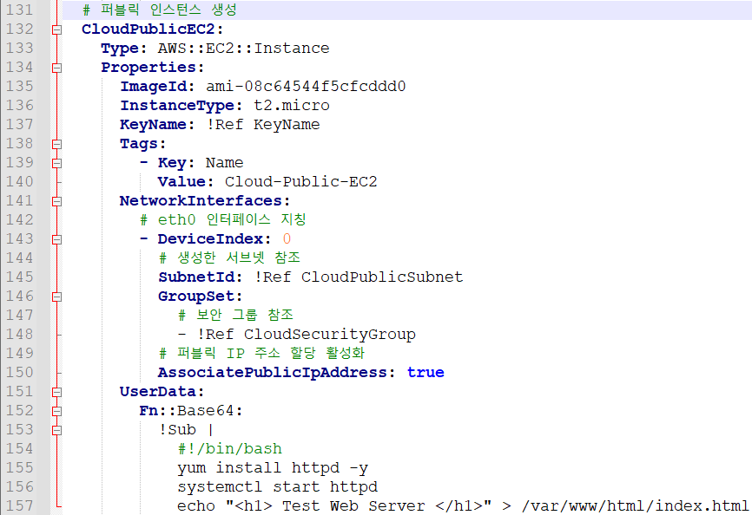Click '!Ref KeyName' value on line 137
The width and height of the screenshot is (752, 515).
[x=263, y=125]
